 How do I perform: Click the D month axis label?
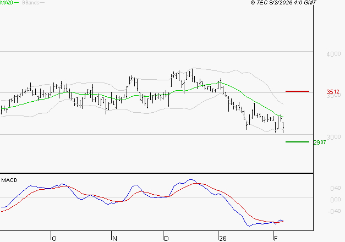[166, 238]
